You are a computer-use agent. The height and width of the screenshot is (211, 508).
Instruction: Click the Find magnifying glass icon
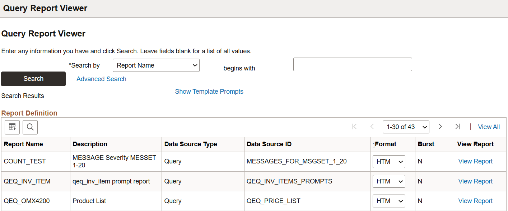[30, 127]
